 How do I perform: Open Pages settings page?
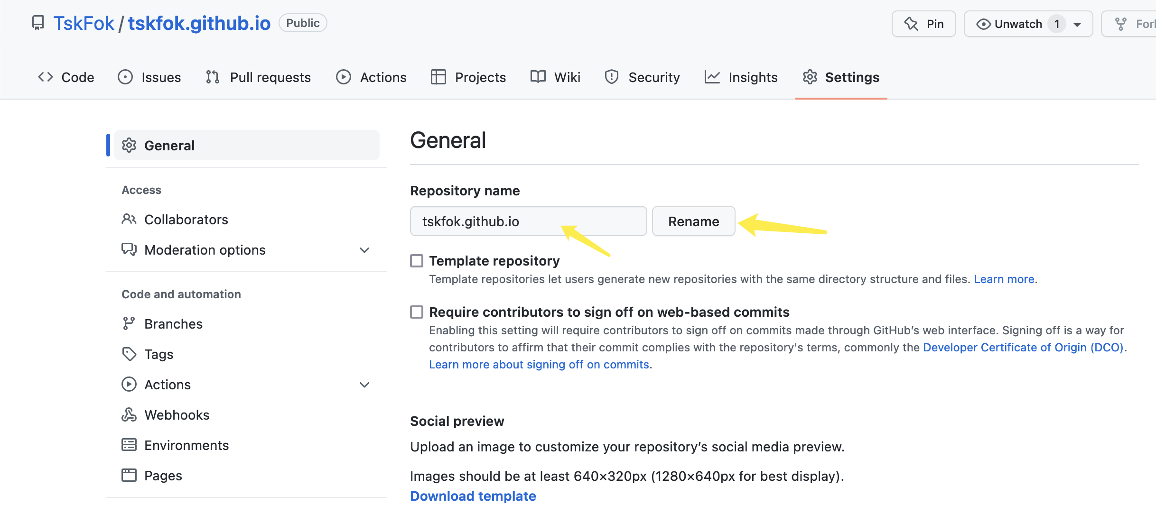pos(247,475)
